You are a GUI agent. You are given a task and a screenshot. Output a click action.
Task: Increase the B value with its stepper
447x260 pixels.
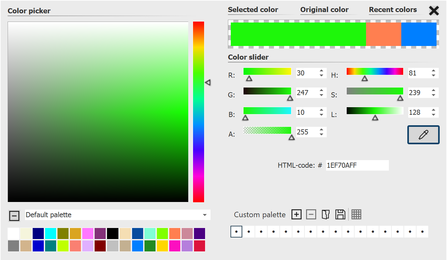pos(322,110)
